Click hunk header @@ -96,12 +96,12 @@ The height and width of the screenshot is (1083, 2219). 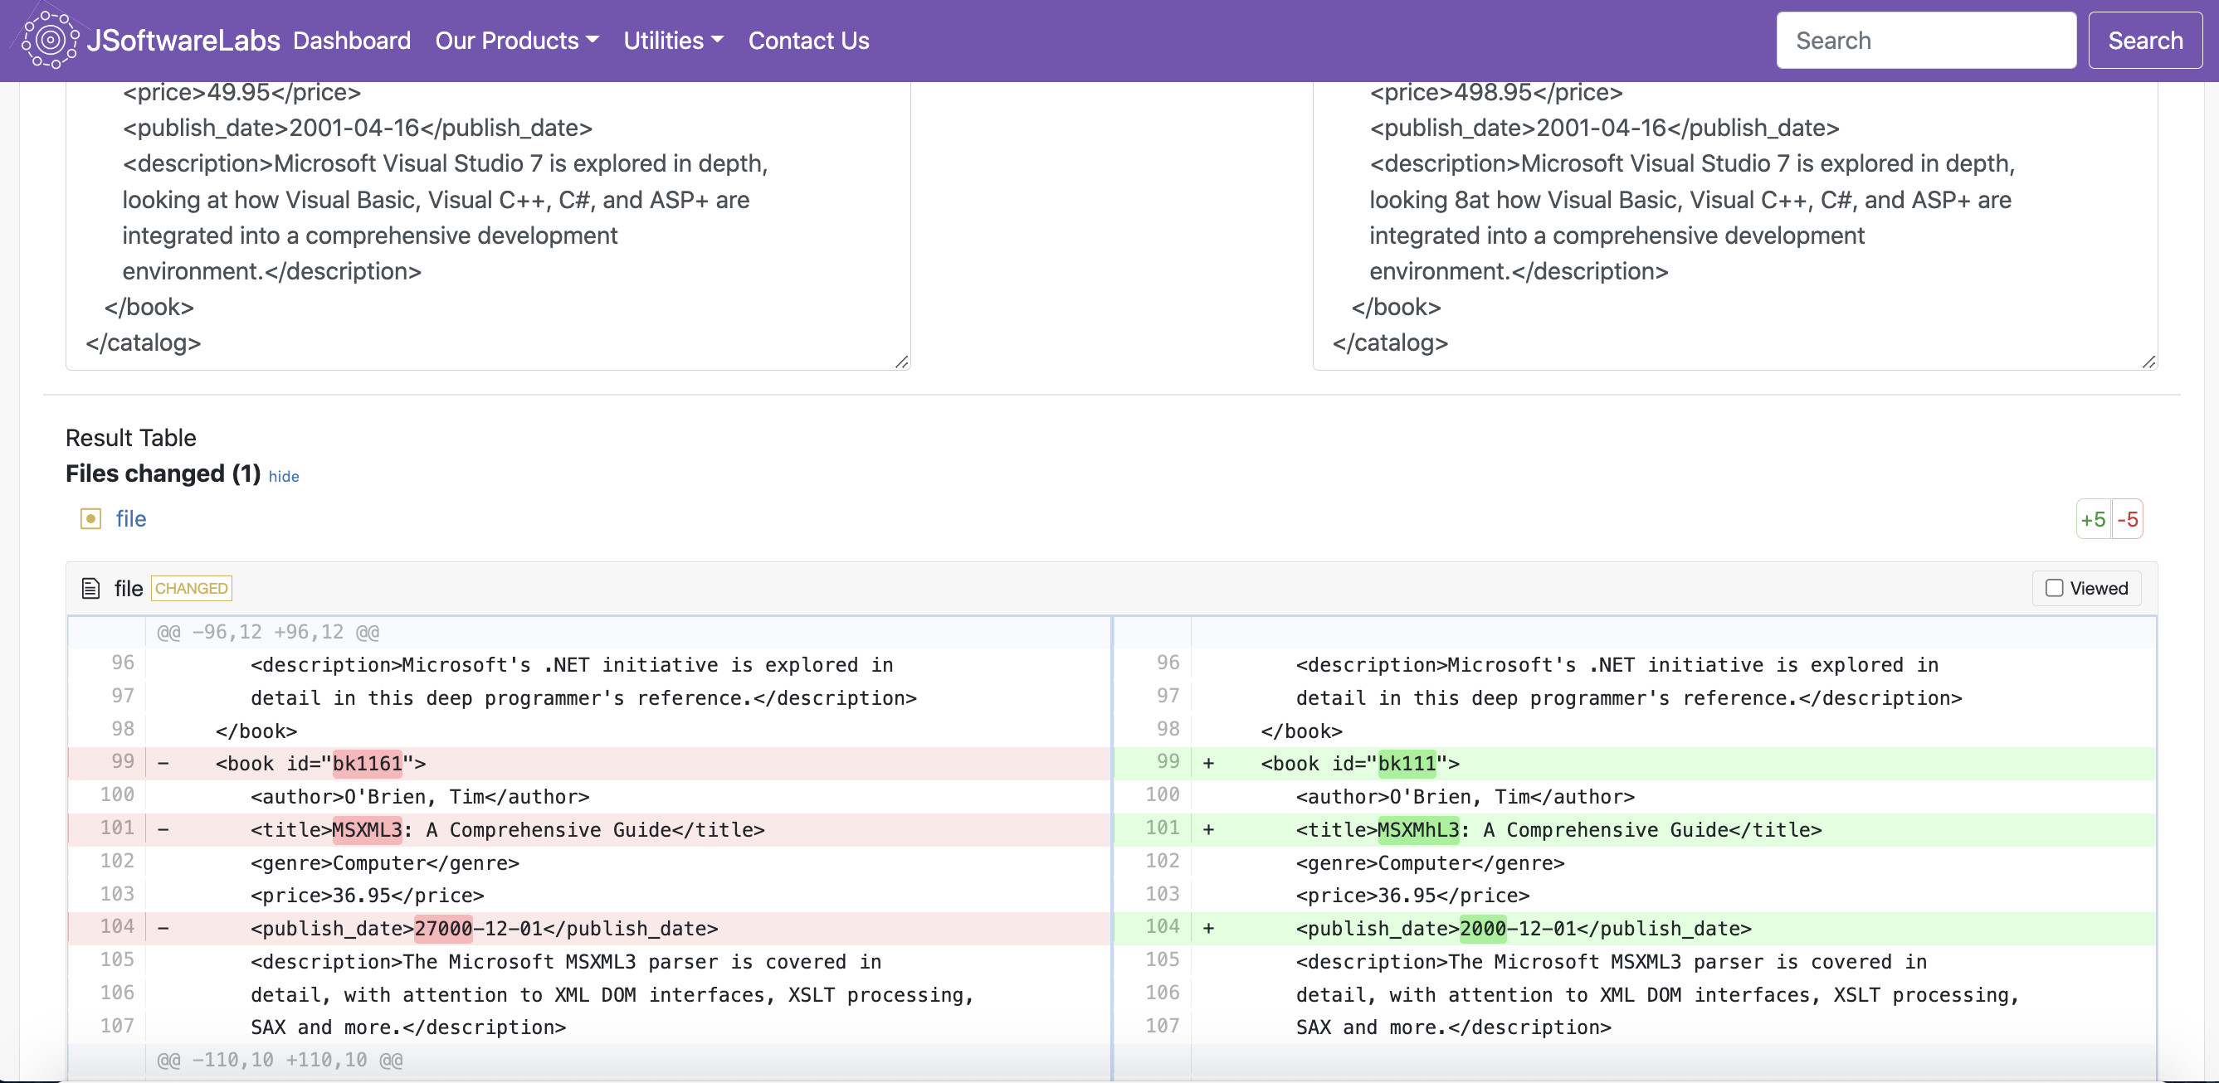click(268, 632)
